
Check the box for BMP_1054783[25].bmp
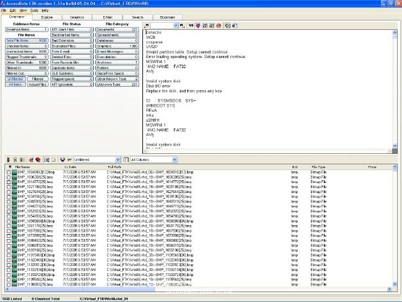click(x=9, y=216)
